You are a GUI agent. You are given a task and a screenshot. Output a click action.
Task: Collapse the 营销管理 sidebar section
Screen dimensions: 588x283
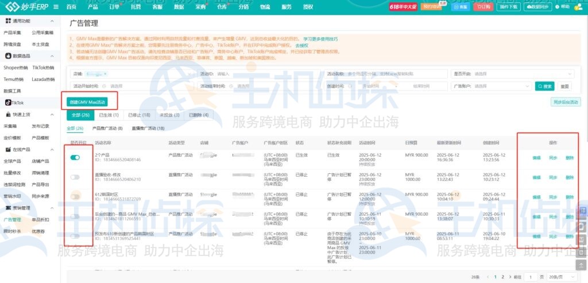click(x=52, y=208)
